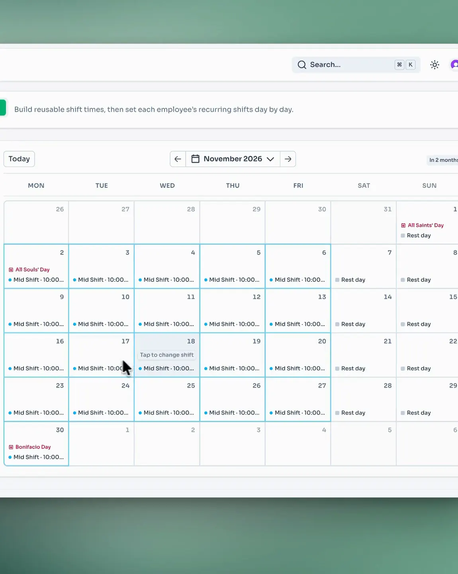The image size is (458, 574).
Task: Click the Bonifacio Day holiday icon
Action: [x=11, y=447]
